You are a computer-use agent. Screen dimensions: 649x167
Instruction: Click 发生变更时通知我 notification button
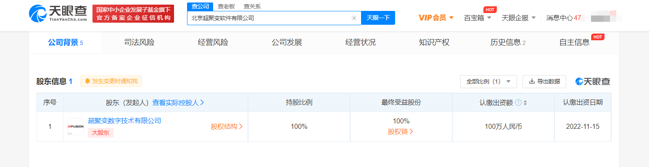[111, 81]
